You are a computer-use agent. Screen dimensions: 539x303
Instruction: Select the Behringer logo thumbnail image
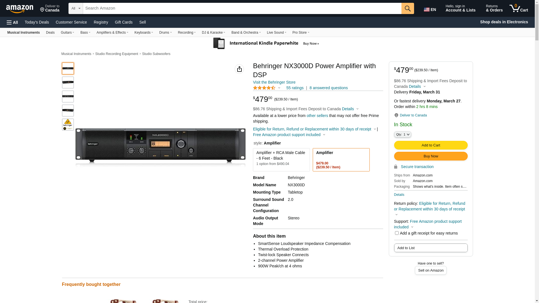[68, 125]
